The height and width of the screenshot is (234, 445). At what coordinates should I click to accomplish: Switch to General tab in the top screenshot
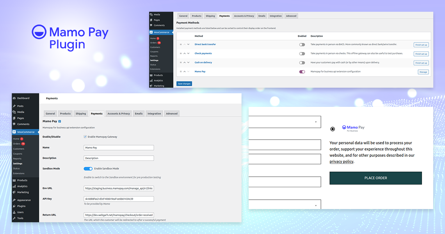183,16
